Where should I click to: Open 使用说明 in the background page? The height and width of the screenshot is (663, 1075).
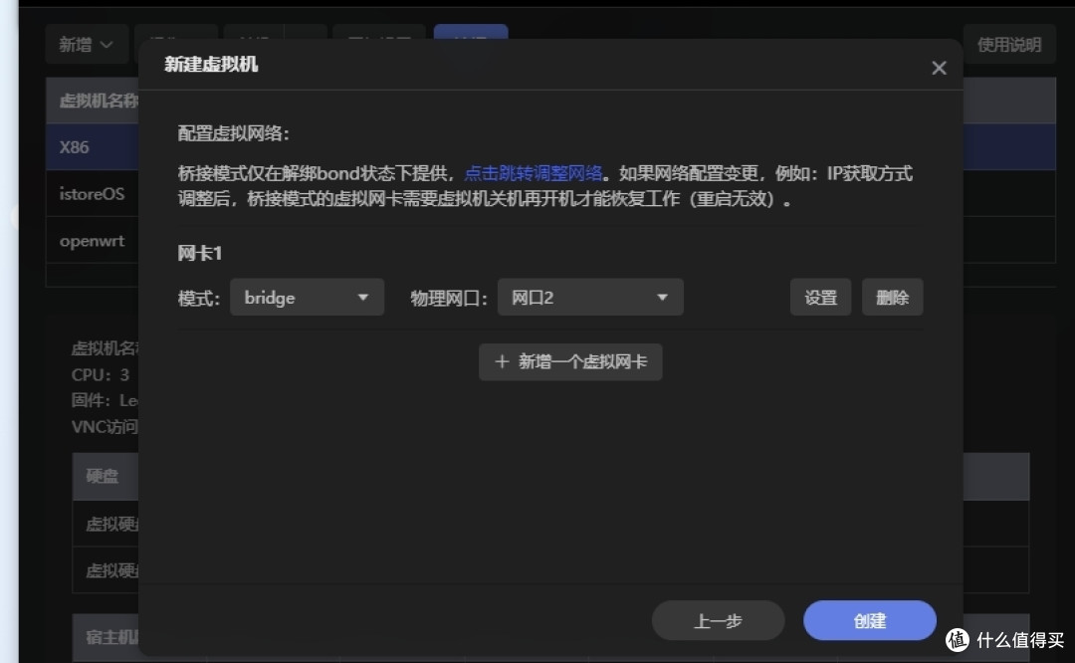(x=1008, y=45)
